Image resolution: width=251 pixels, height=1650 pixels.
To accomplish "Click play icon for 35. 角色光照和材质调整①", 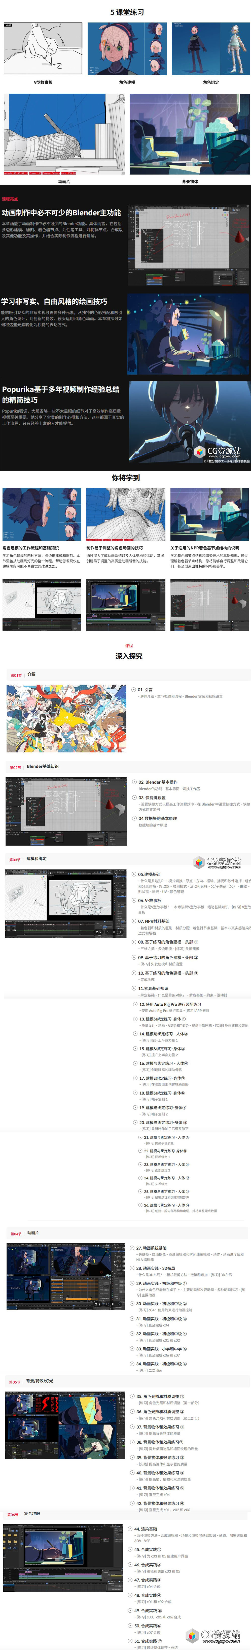I will [132, 1396].
